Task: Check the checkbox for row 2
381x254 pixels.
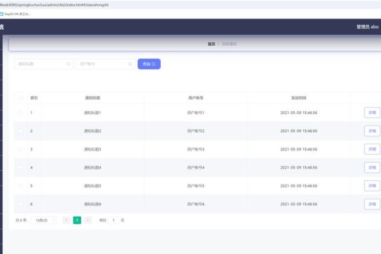Action: tap(21, 131)
